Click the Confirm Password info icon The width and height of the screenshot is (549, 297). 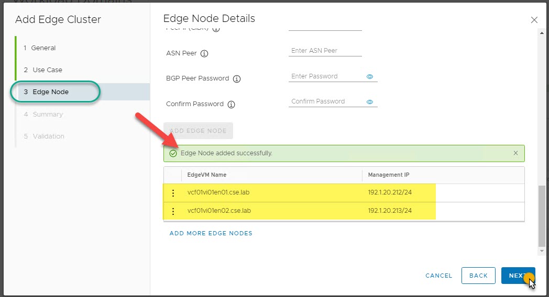tap(231, 104)
